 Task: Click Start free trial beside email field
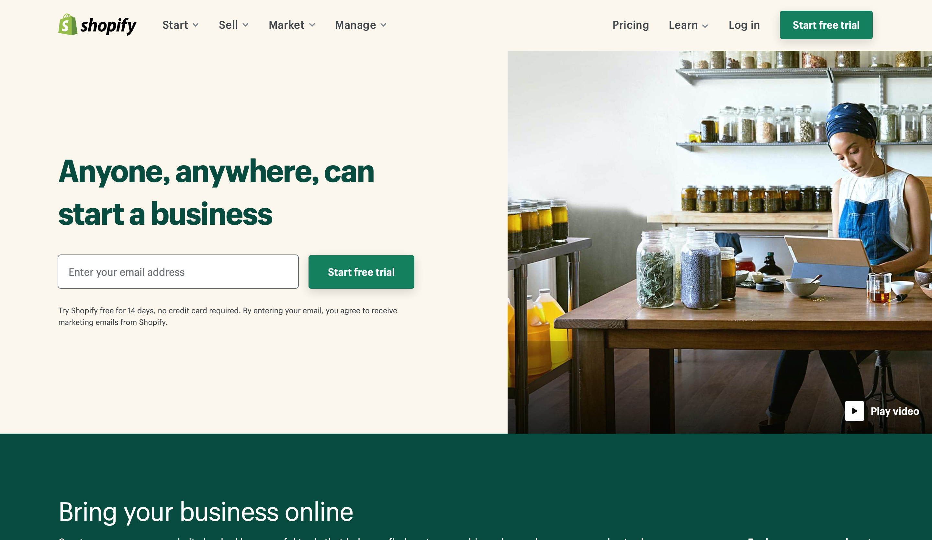361,272
